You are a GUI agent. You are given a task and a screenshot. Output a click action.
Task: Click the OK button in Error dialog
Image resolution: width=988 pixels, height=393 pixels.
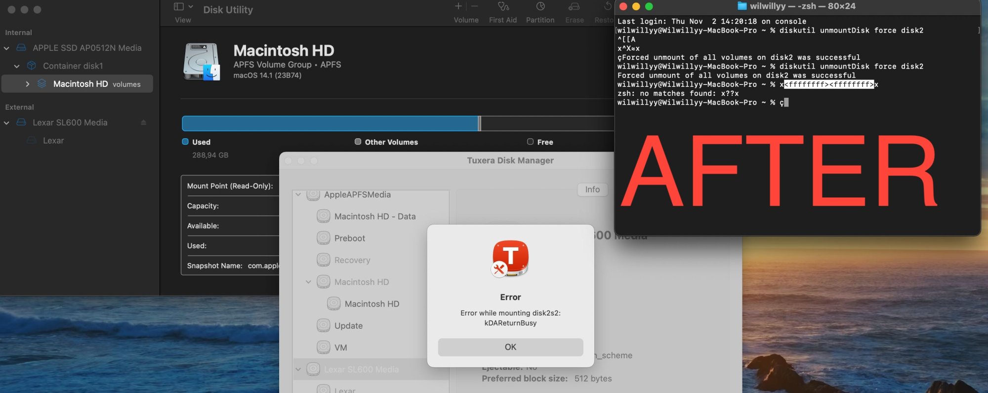click(510, 347)
